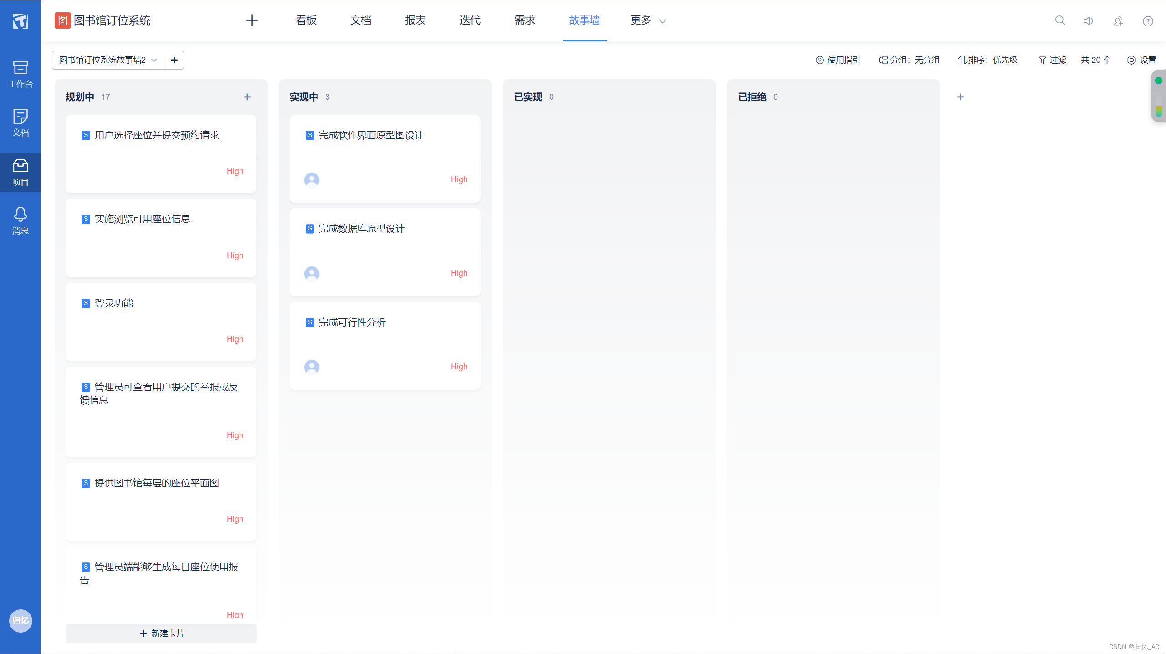Screen dimensions: 1166x654
Task: Click the search magnifier icon
Action: pyautogui.click(x=1060, y=20)
